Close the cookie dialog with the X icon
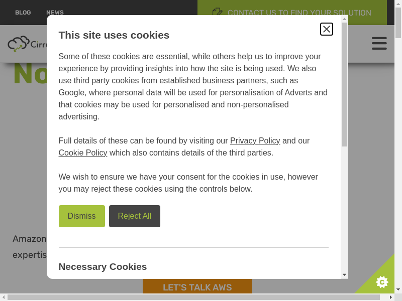Image resolution: width=402 pixels, height=301 pixels. point(327,29)
